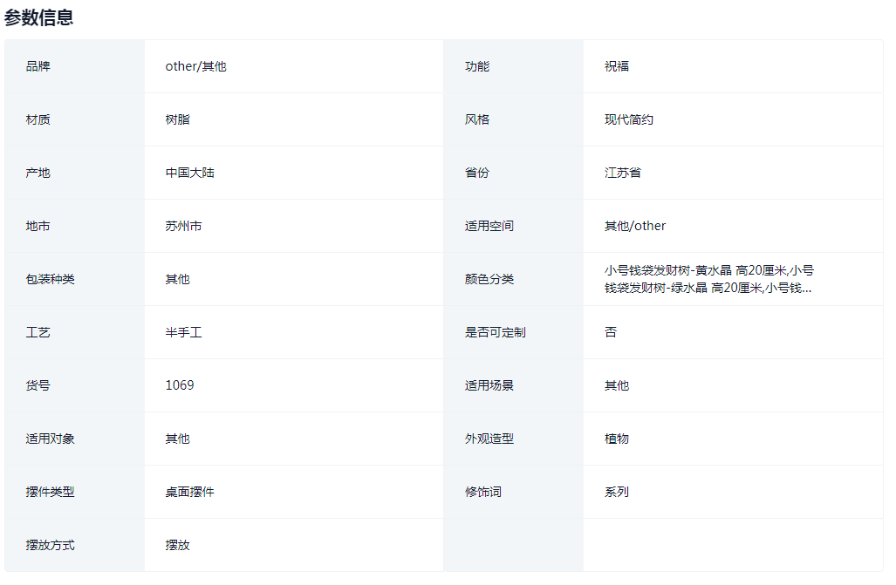Select the 现代简约 style value
Viewport: 896px width, 585px height.
tap(630, 119)
